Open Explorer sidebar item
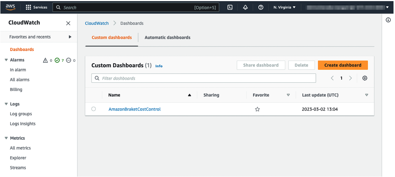This screenshot has height=177, width=395. click(x=18, y=158)
